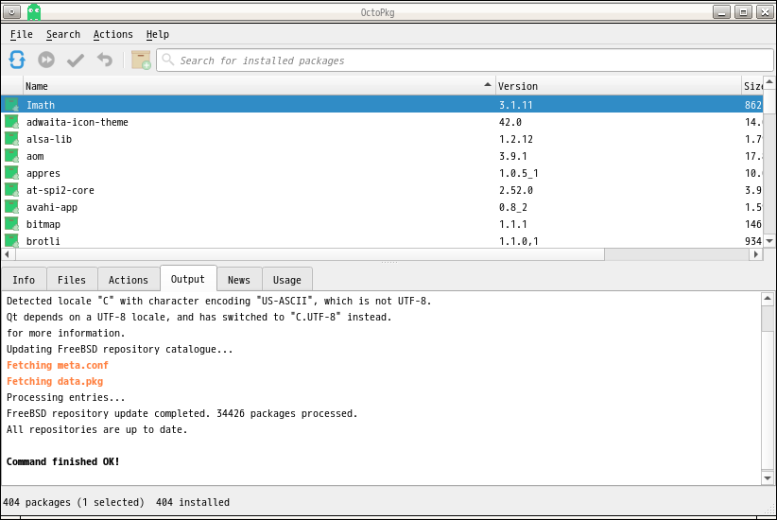The height and width of the screenshot is (520, 777).
Task: Click package list scroll left arrow
Action: tap(7, 253)
